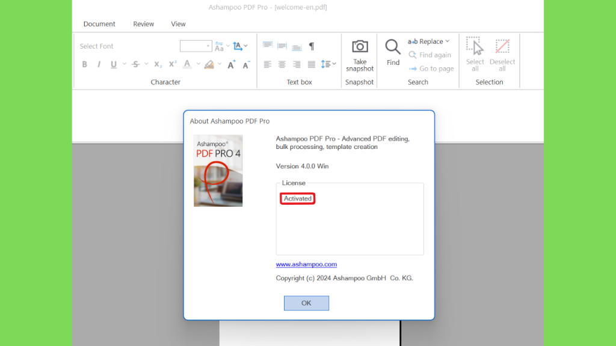Decrease font size with the A- icon
This screenshot has width=616, height=346.
246,64
